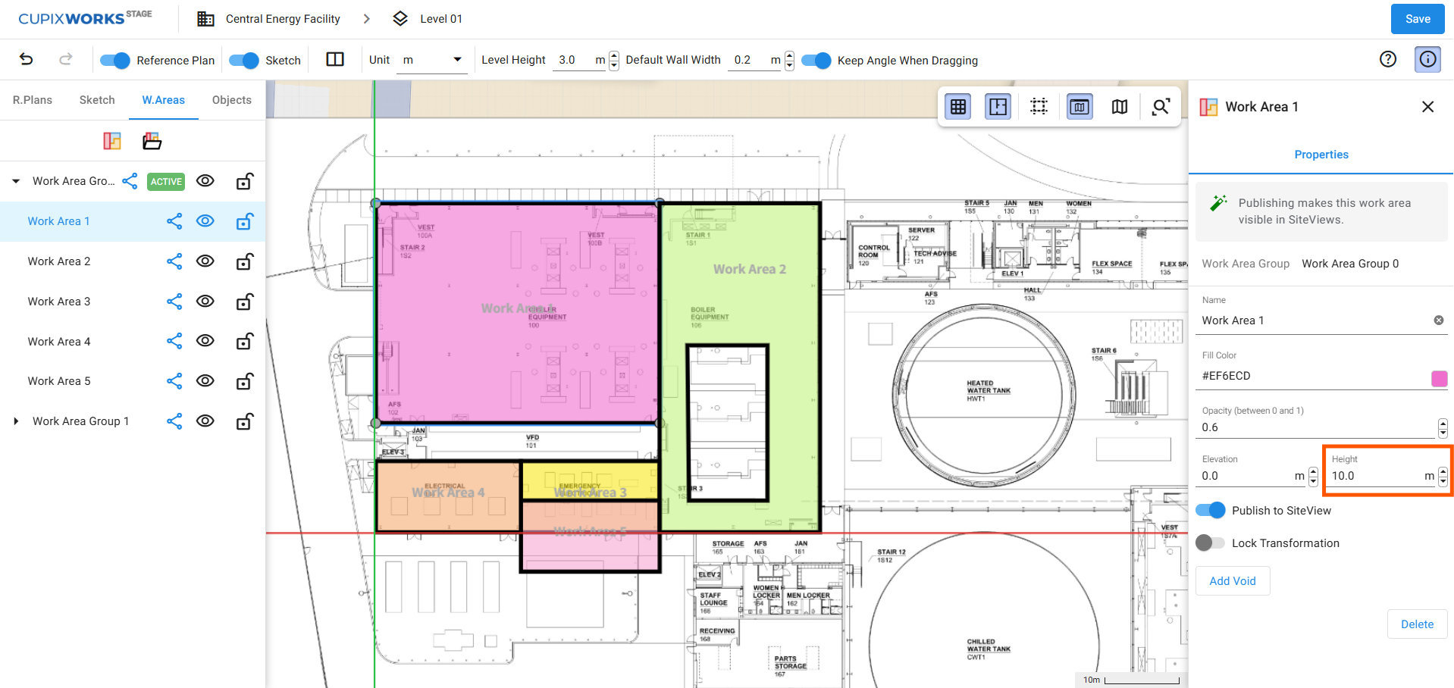Collapse the Work Area Group 0 tree

[16, 181]
